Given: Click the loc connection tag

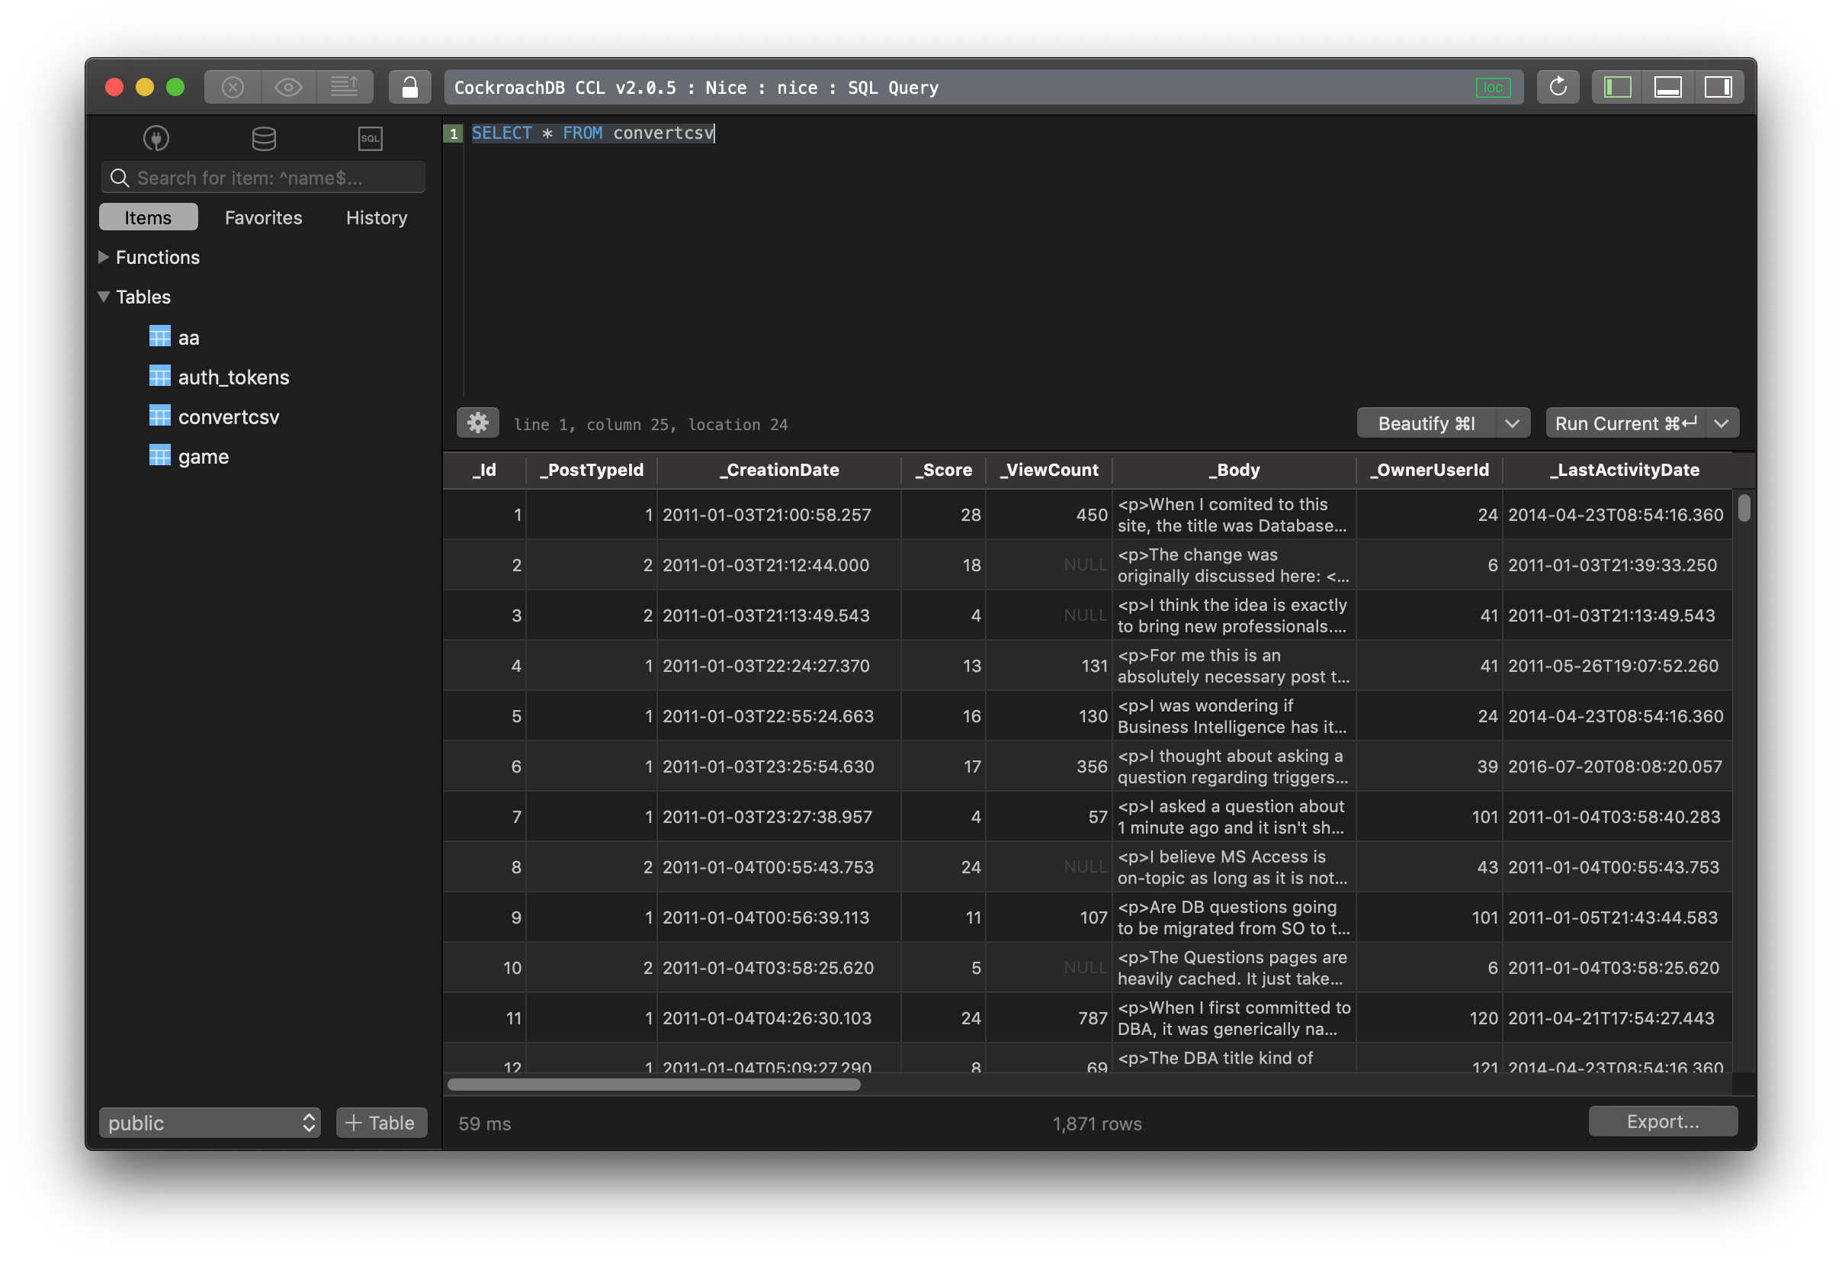Looking at the screenshot, I should coord(1494,87).
